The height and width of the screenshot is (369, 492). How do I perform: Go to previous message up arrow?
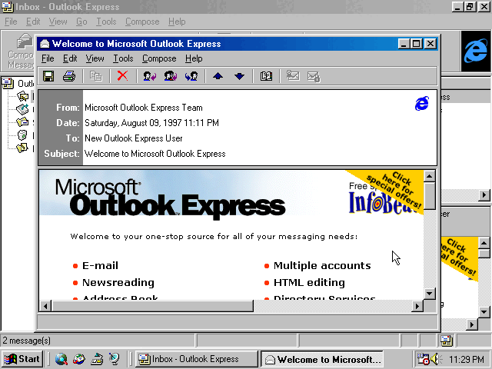[218, 76]
